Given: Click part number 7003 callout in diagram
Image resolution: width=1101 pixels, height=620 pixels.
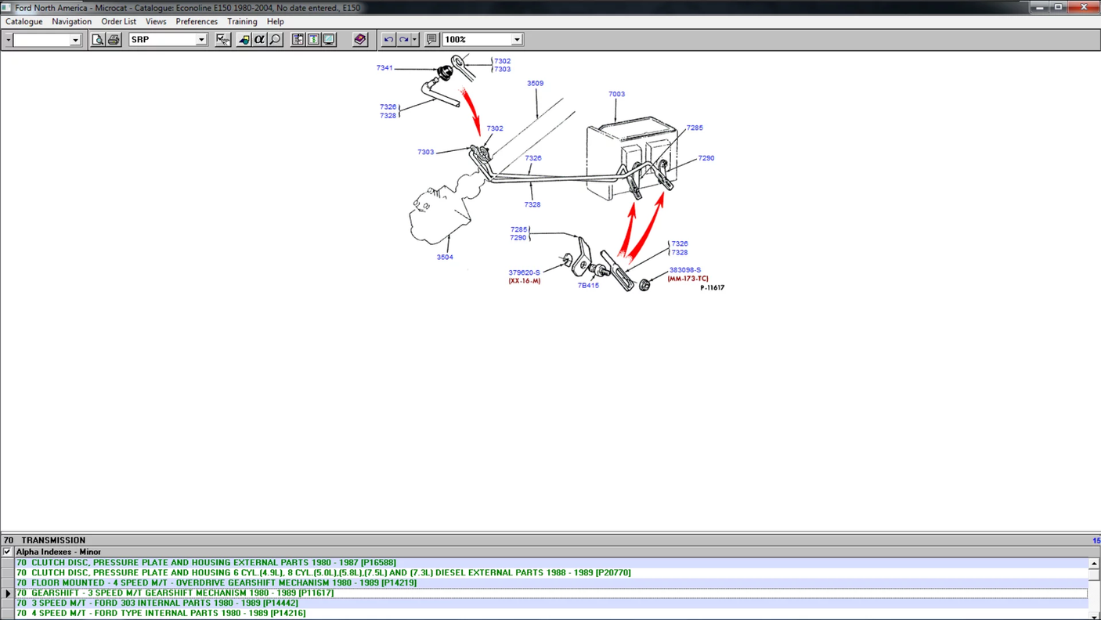Looking at the screenshot, I should (x=616, y=94).
